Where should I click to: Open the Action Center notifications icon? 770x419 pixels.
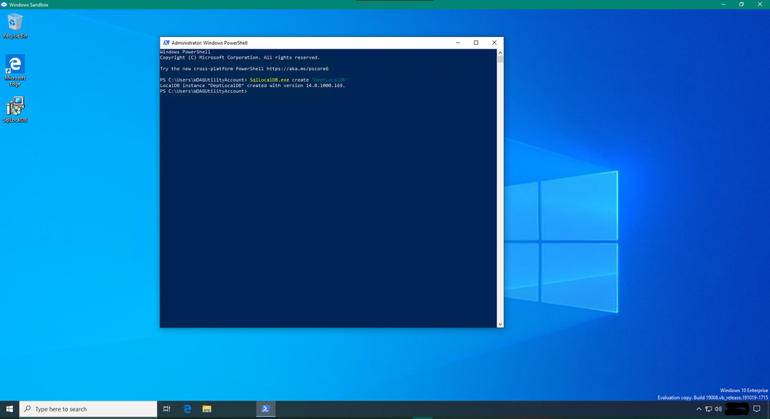[757, 409]
